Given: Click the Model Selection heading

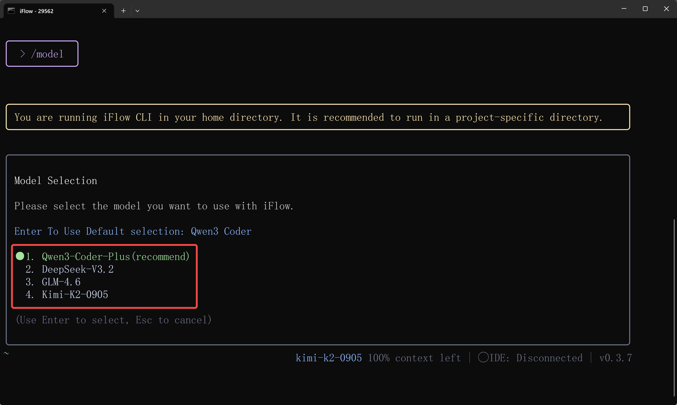Looking at the screenshot, I should 55,180.
